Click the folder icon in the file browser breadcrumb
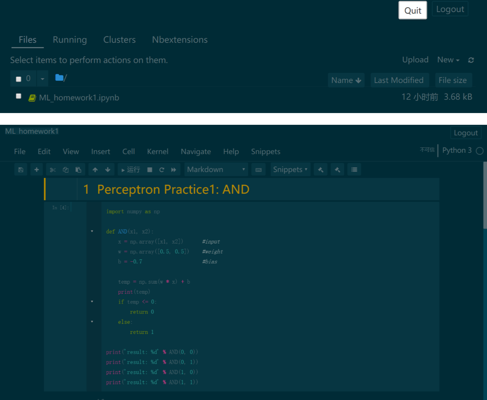 pos(60,77)
